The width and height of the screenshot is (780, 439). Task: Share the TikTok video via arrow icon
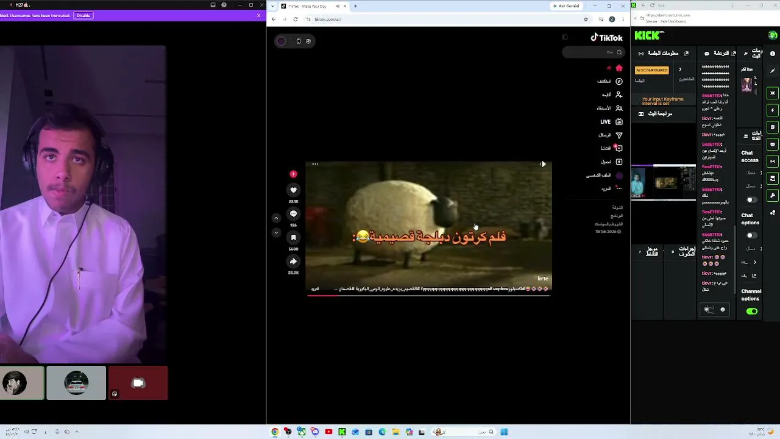[x=293, y=262]
